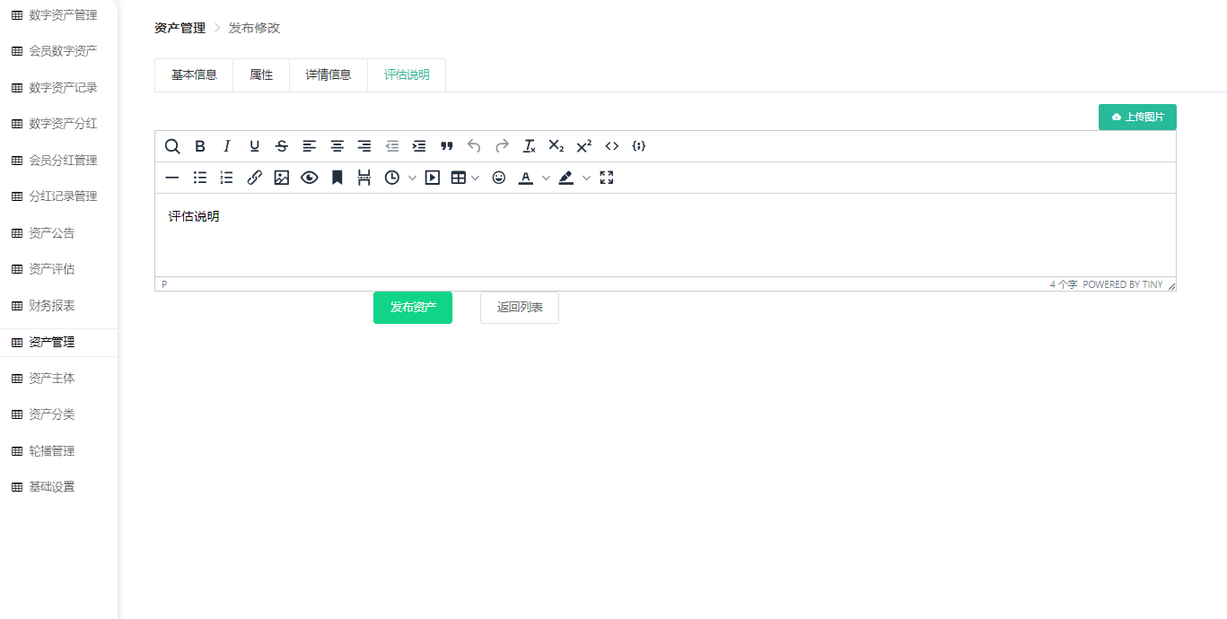Click the 上传图片 upload button

coord(1137,118)
